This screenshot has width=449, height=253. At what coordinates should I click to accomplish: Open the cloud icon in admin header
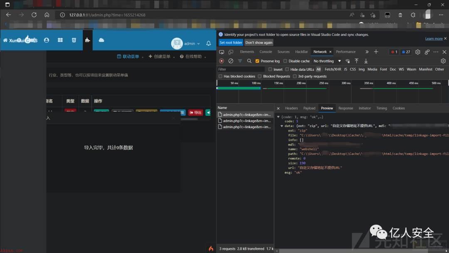click(101, 40)
